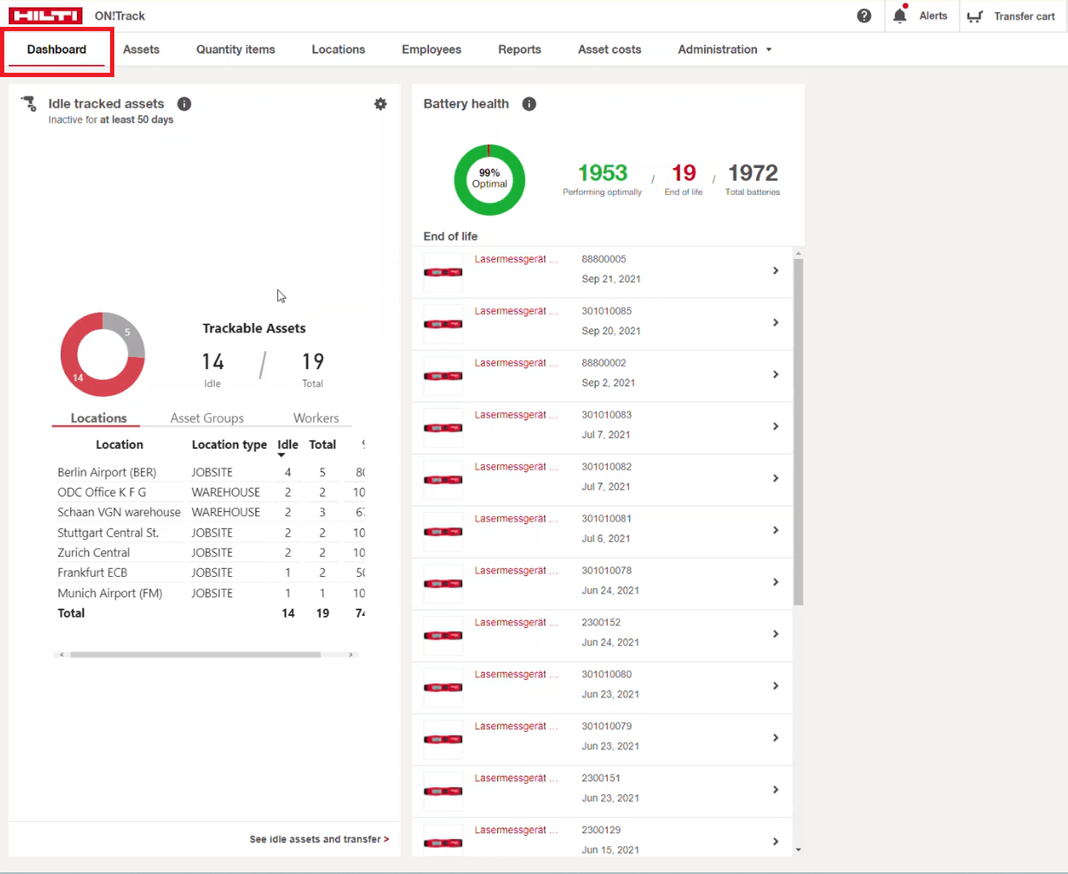Open the Transfer cart icon
Viewport: 1068px width, 874px height.
tap(975, 16)
